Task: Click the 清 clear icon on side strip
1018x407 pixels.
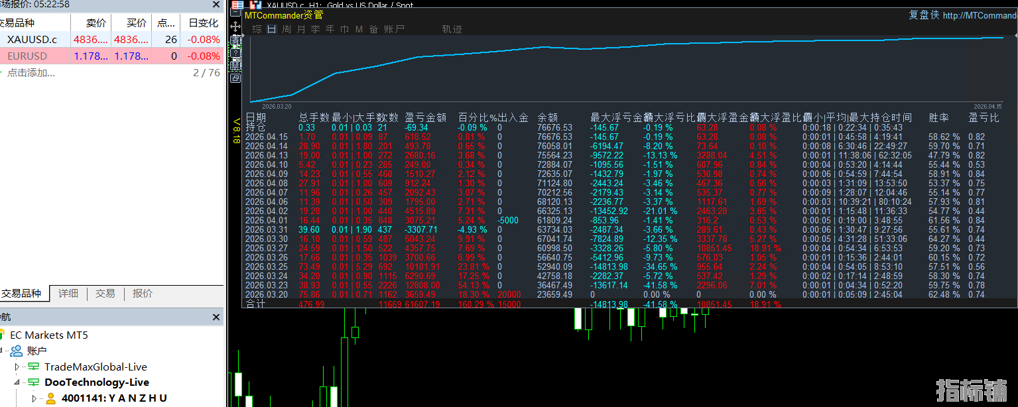Action: point(235,41)
